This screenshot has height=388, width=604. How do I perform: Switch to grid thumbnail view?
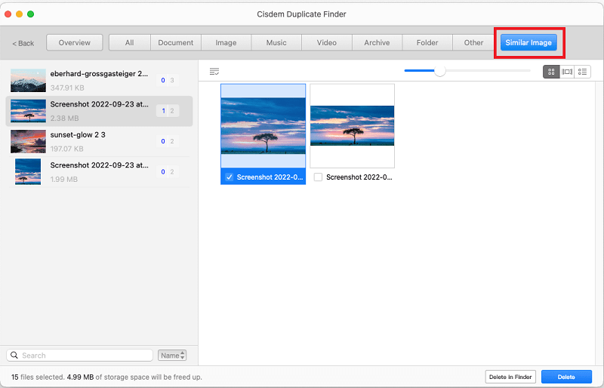click(551, 72)
